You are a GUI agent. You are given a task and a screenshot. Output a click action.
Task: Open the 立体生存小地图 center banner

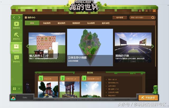tap(90, 47)
